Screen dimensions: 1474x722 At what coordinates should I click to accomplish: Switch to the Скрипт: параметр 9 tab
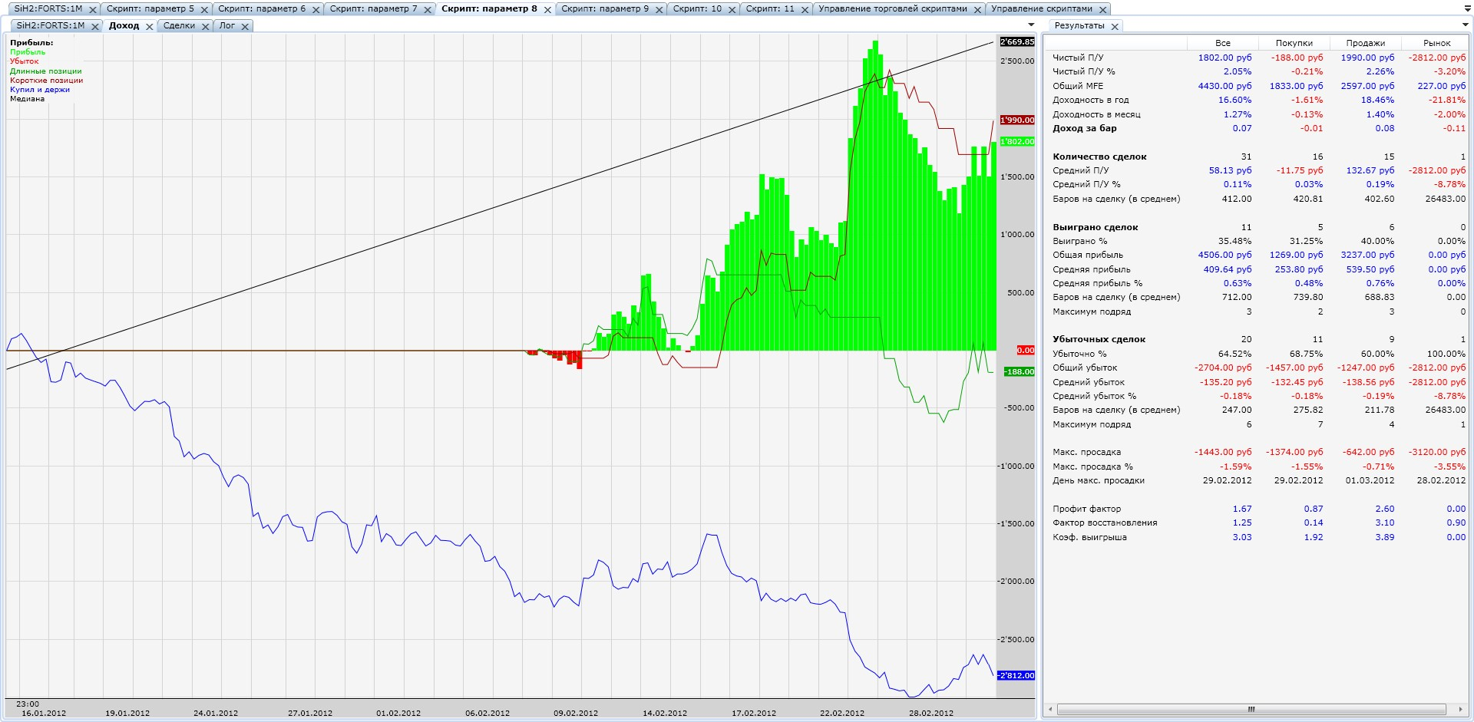pos(604,9)
